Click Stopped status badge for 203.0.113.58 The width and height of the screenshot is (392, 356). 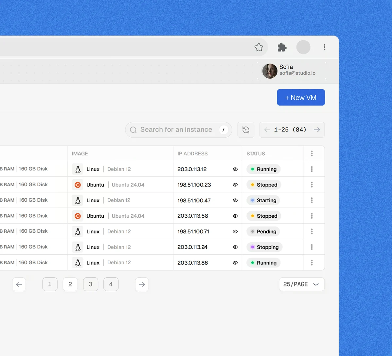click(x=264, y=216)
